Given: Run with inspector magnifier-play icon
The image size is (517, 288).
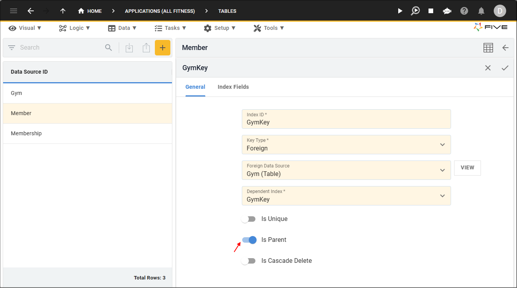Looking at the screenshot, I should [x=415, y=11].
